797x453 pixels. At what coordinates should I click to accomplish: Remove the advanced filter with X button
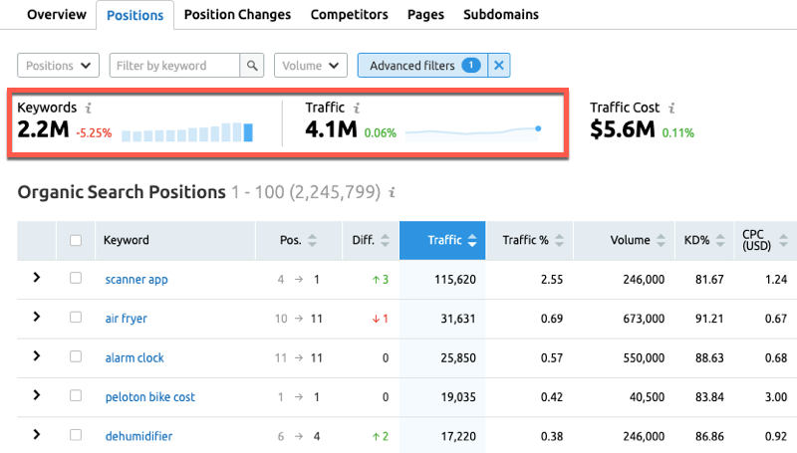click(499, 66)
